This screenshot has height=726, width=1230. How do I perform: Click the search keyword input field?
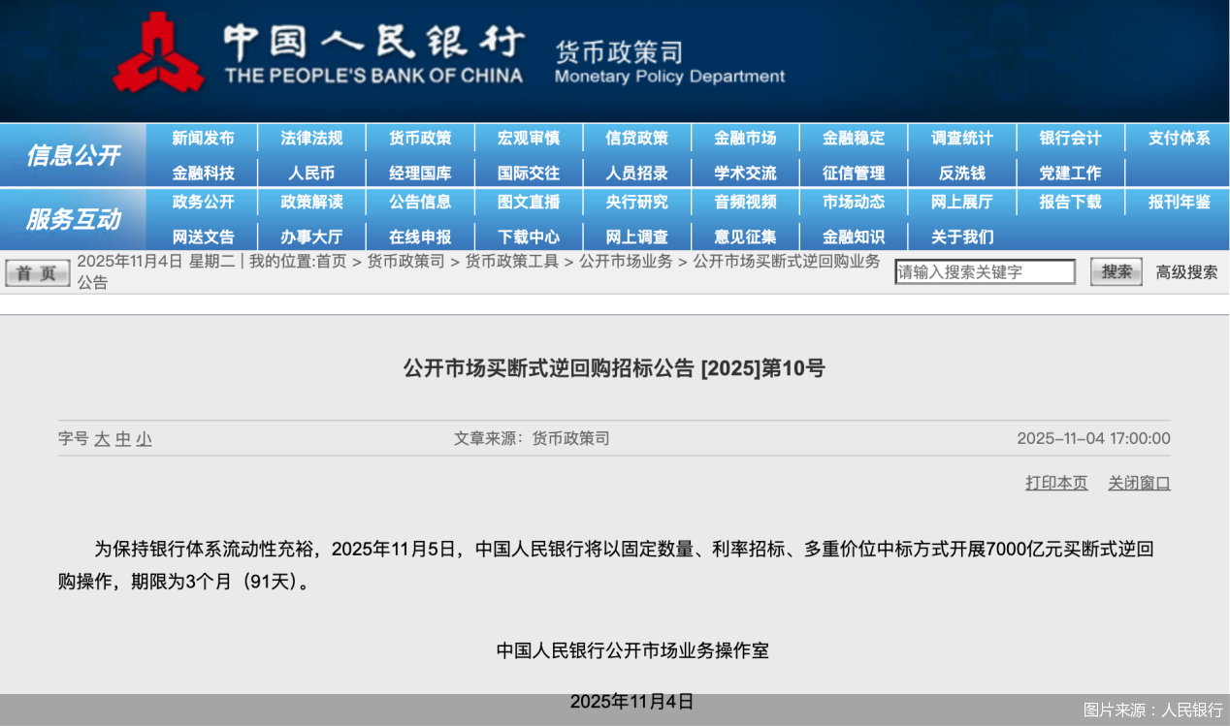(x=985, y=271)
